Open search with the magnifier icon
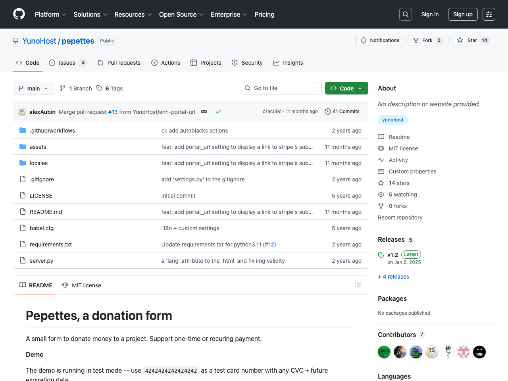The height and width of the screenshot is (381, 508). point(405,14)
